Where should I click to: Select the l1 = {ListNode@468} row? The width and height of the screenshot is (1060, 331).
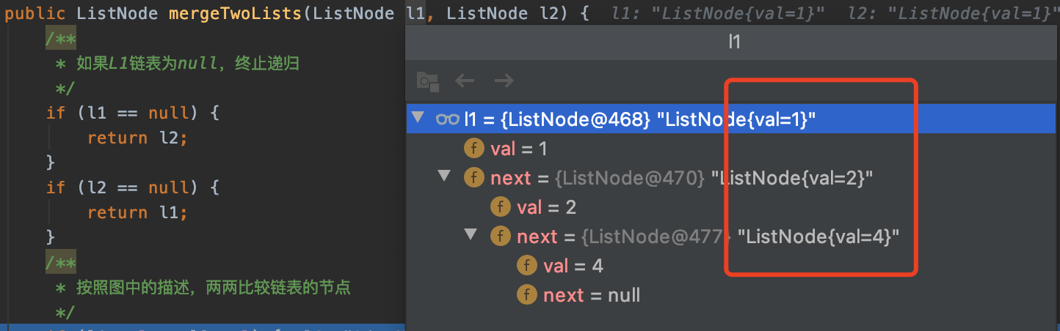[639, 119]
